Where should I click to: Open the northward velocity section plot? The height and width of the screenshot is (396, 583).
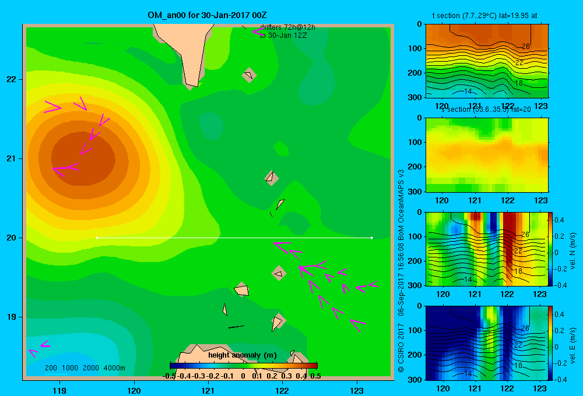coord(487,249)
